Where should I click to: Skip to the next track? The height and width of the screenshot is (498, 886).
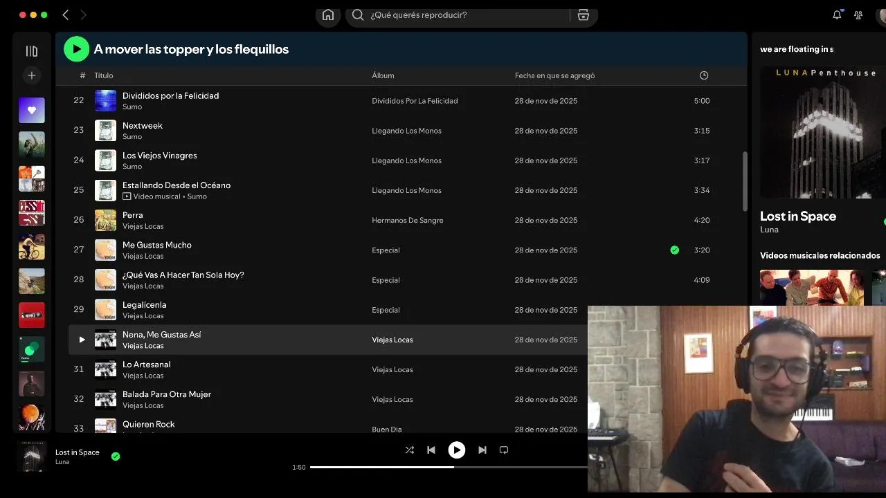(x=482, y=450)
